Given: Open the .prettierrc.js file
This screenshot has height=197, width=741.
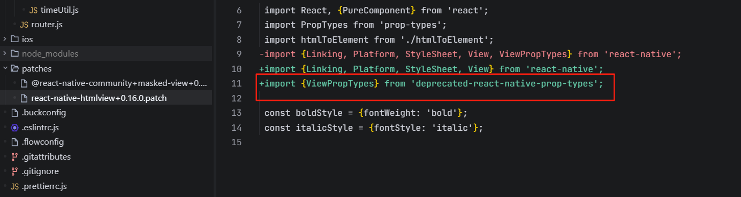Looking at the screenshot, I should point(44,186).
